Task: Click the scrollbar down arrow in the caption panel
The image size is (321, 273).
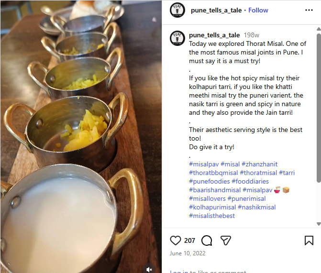Action: 319,223
